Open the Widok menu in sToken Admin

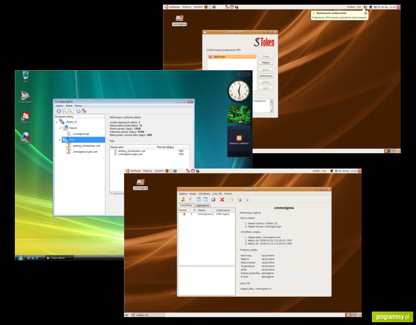point(69,105)
